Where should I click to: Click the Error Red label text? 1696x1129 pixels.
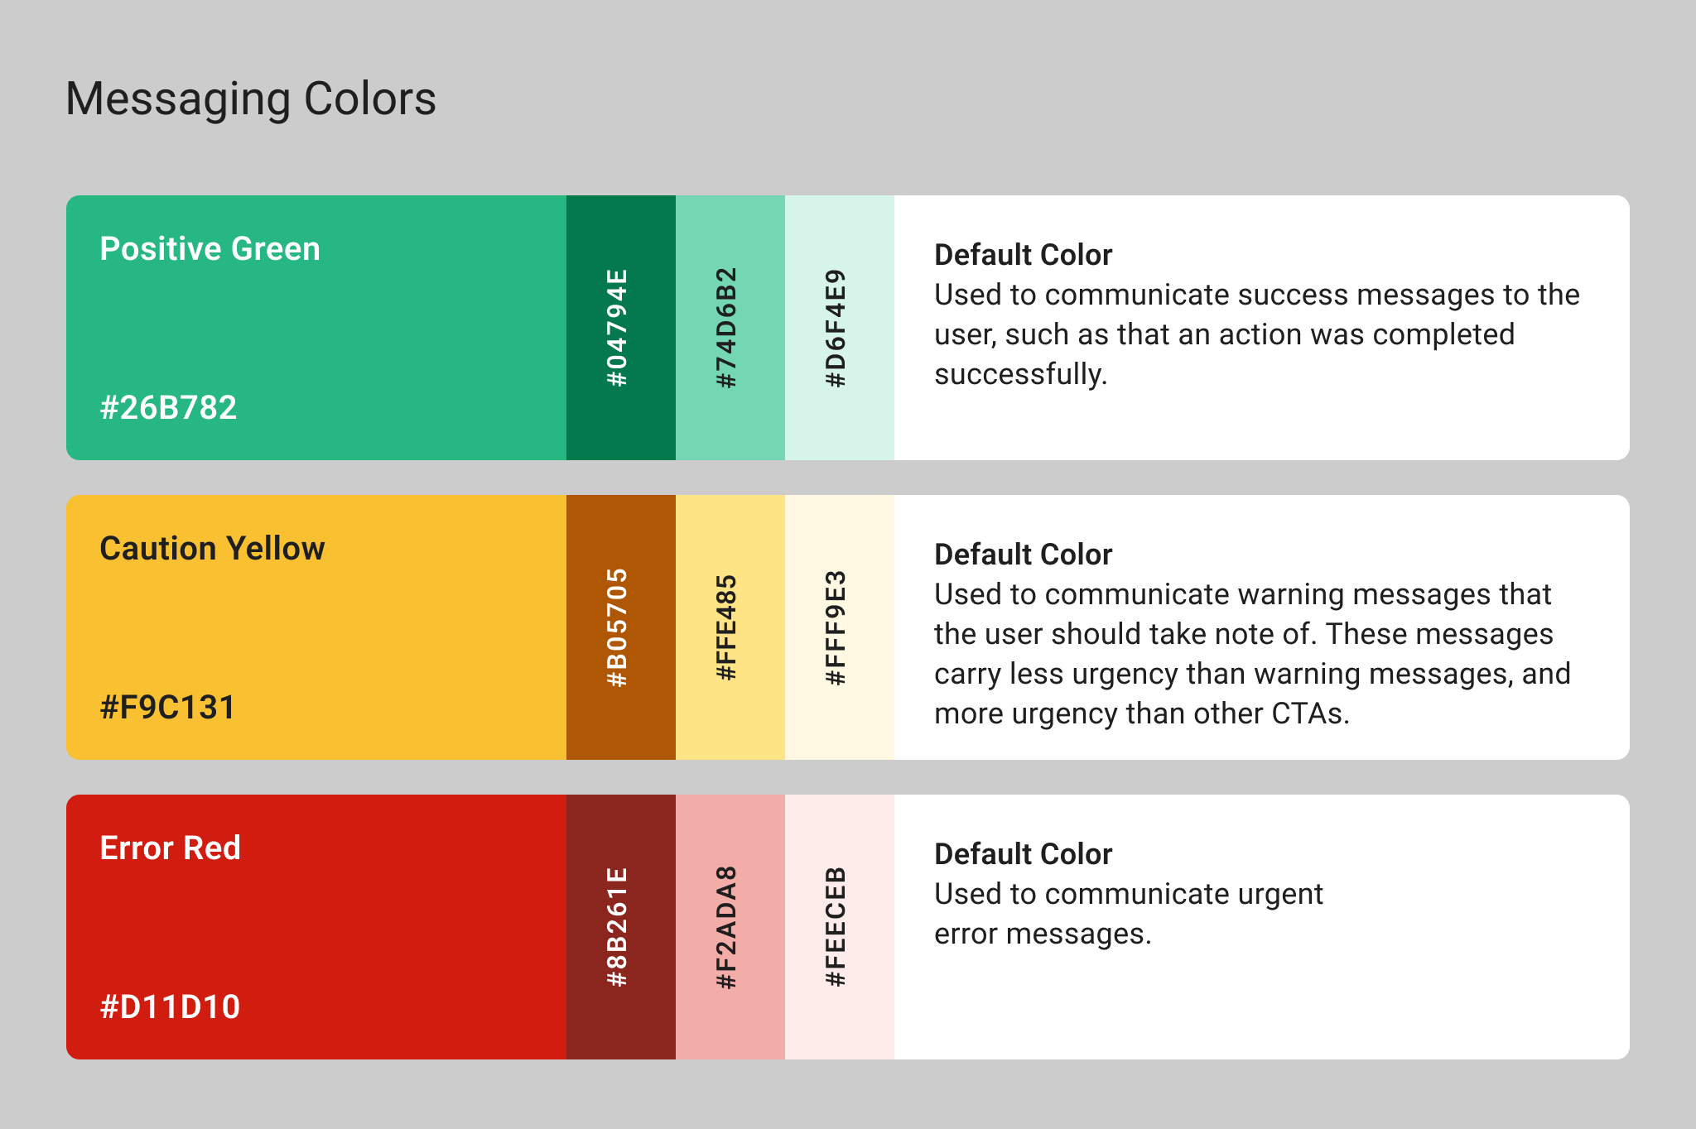[170, 848]
